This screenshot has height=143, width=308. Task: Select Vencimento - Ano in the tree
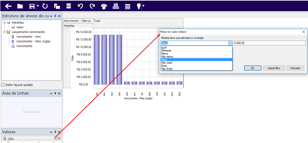(x=29, y=37)
